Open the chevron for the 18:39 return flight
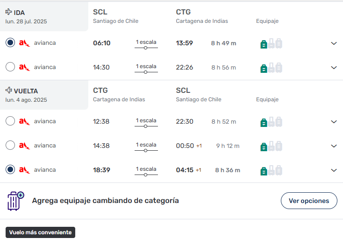343x245 pixels. (334, 170)
